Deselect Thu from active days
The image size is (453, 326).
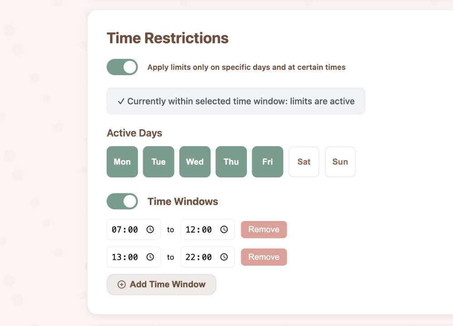pyautogui.click(x=231, y=162)
